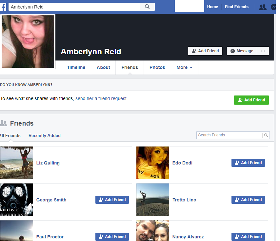Open Find Friends in the top bar
Screen dimensions: 280x241
[237, 7]
